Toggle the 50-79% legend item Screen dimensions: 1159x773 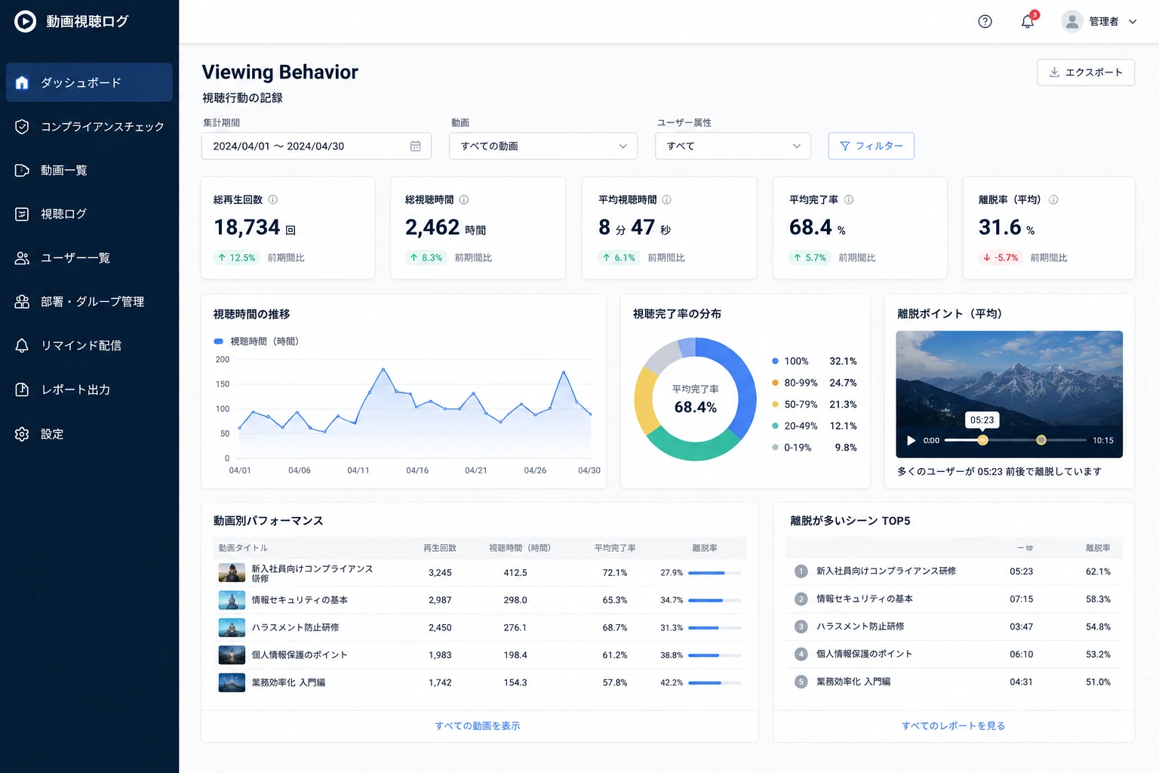814,404
